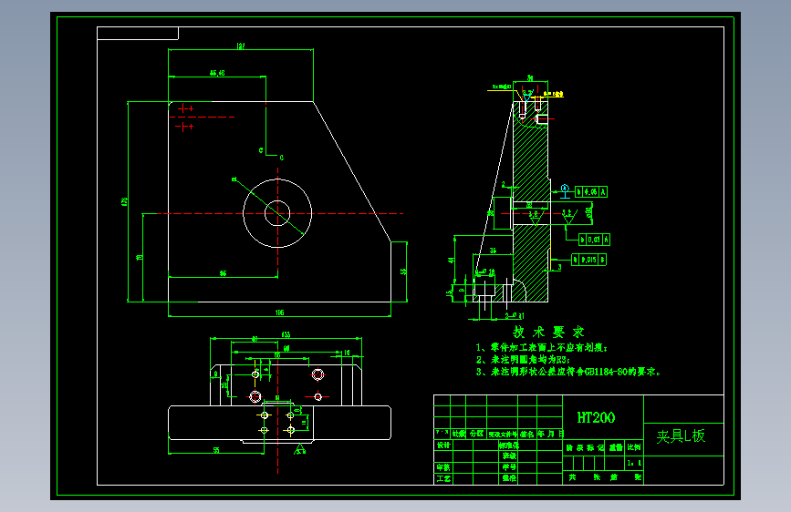Click the 44 vertical dimension in section view
791x512 pixels.
(x=452, y=261)
